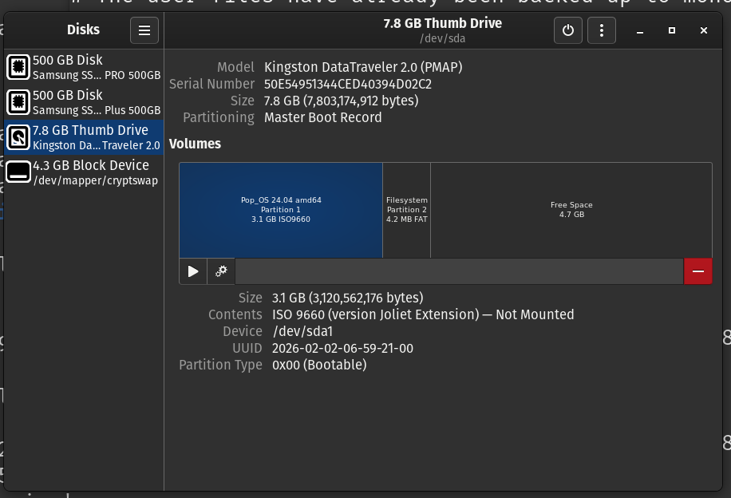Open the Disks hamburger application menu
The height and width of the screenshot is (498, 731).
click(144, 30)
